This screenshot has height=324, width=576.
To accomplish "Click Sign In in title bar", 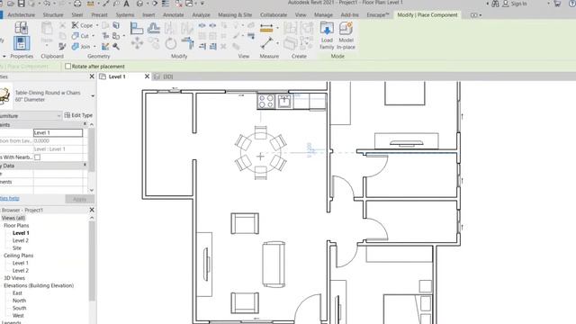I will [x=518, y=4].
